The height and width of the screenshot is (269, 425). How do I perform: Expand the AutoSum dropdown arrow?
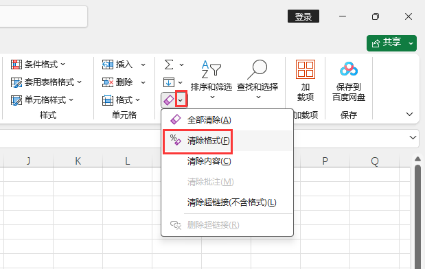(x=181, y=65)
